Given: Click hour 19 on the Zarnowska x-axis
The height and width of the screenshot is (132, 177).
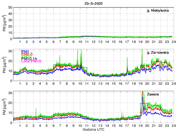Looking at the screenshot, I should 140,84.
